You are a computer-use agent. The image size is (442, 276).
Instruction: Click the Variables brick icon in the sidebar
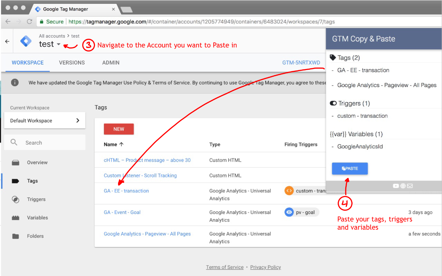tap(16, 218)
